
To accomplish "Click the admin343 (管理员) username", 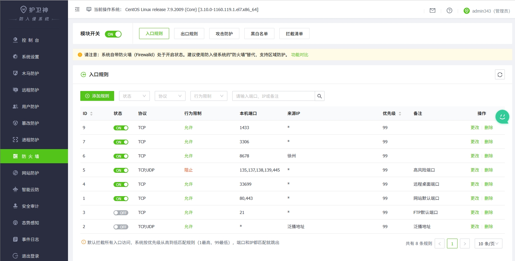I will pos(491,11).
